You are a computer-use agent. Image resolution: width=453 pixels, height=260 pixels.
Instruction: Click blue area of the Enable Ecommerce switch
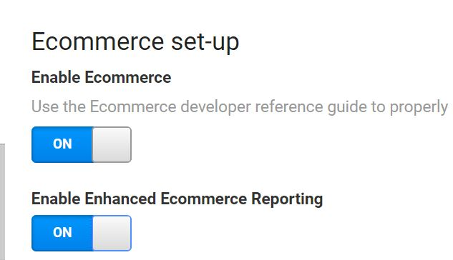pyautogui.click(x=62, y=144)
